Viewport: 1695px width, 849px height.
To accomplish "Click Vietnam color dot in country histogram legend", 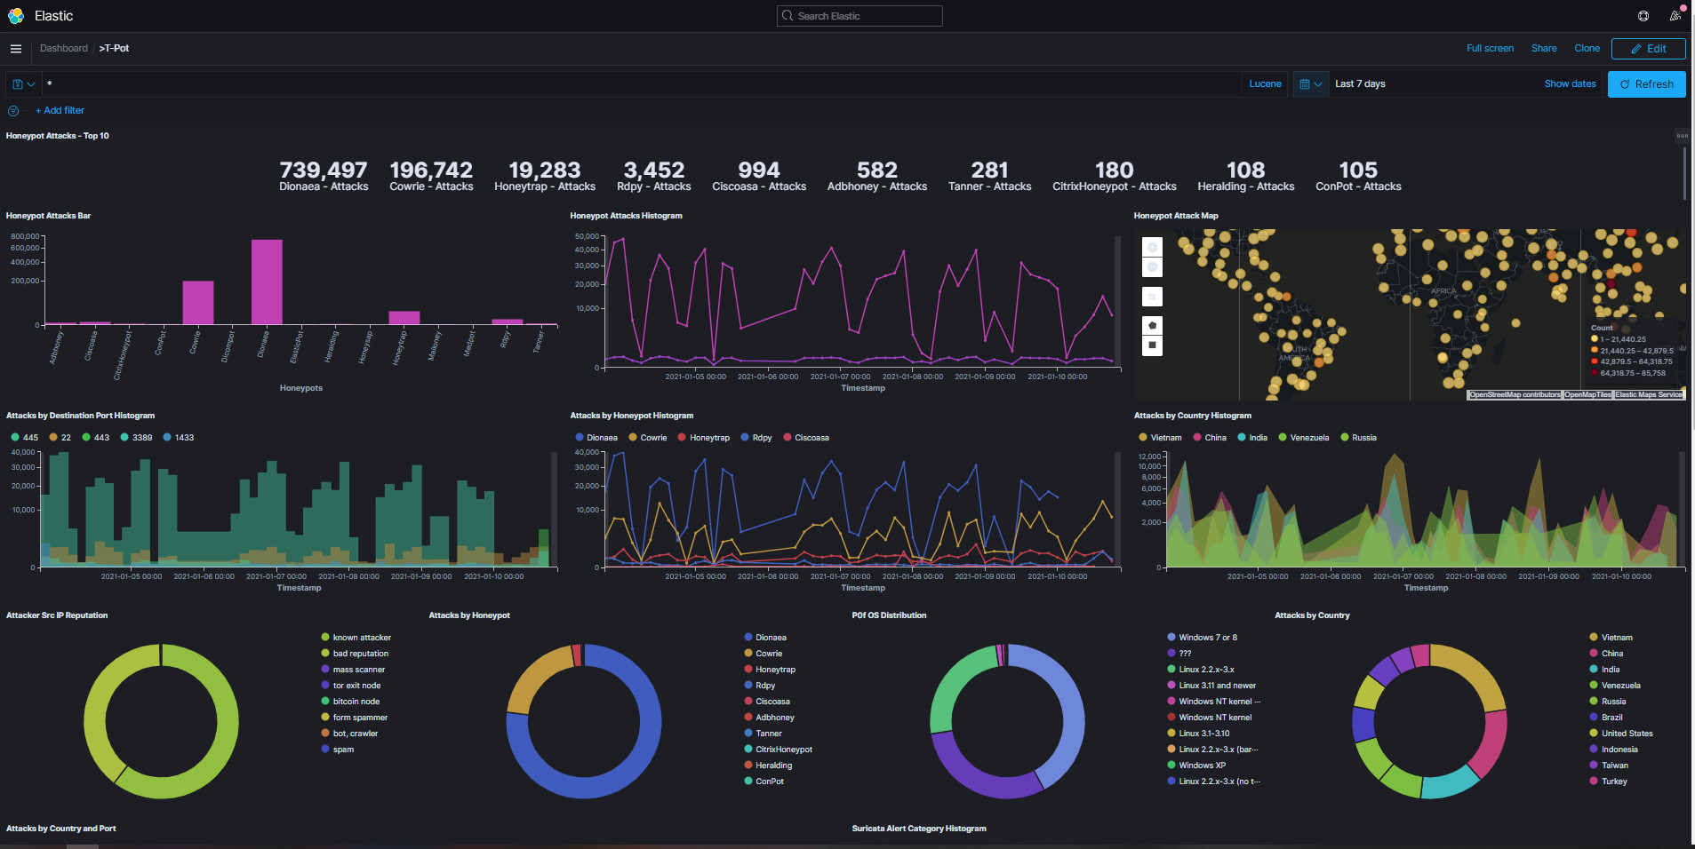I will tap(1143, 438).
